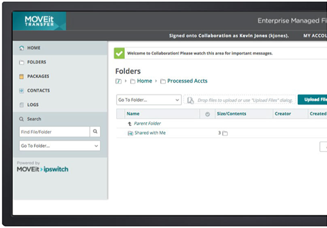
Task: Click the MOVEit Transfer logo
Action: pyautogui.click(x=39, y=21)
